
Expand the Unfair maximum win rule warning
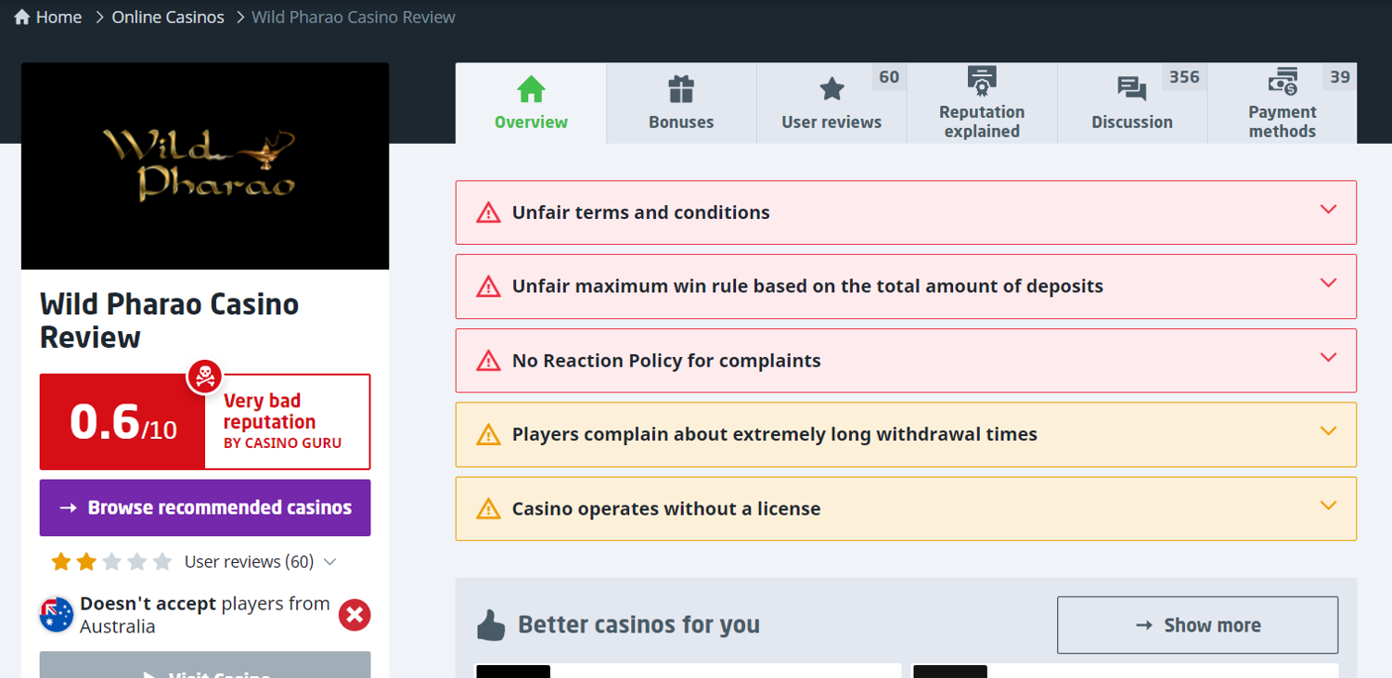(1328, 283)
